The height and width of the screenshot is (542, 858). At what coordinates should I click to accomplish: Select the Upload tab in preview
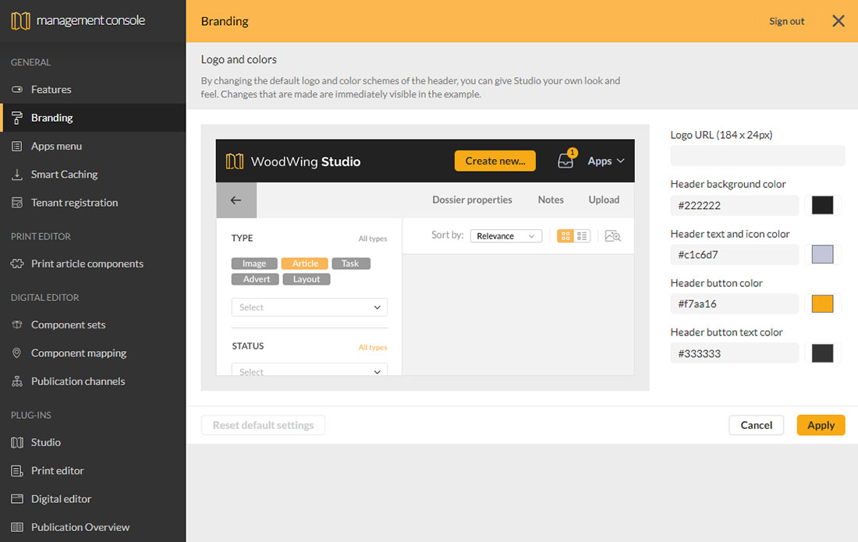tap(604, 200)
